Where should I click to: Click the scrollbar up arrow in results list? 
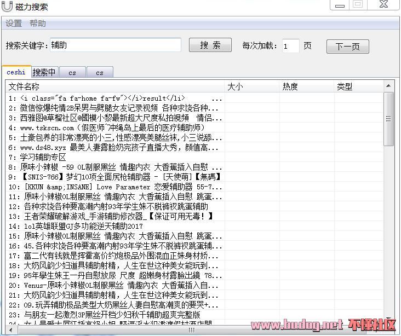coord(389,86)
